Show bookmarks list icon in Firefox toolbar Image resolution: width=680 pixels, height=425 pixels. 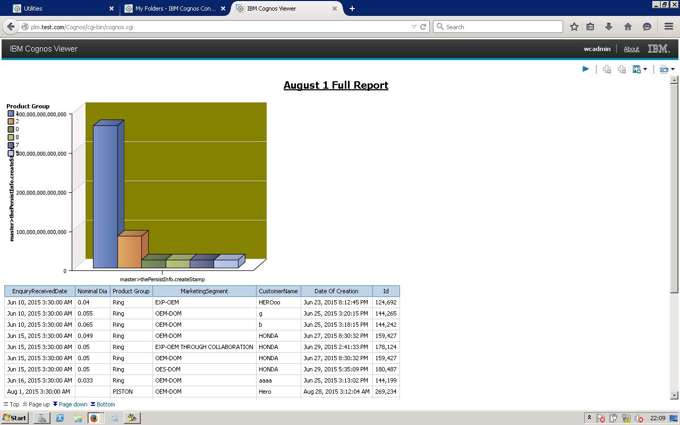[x=590, y=27]
